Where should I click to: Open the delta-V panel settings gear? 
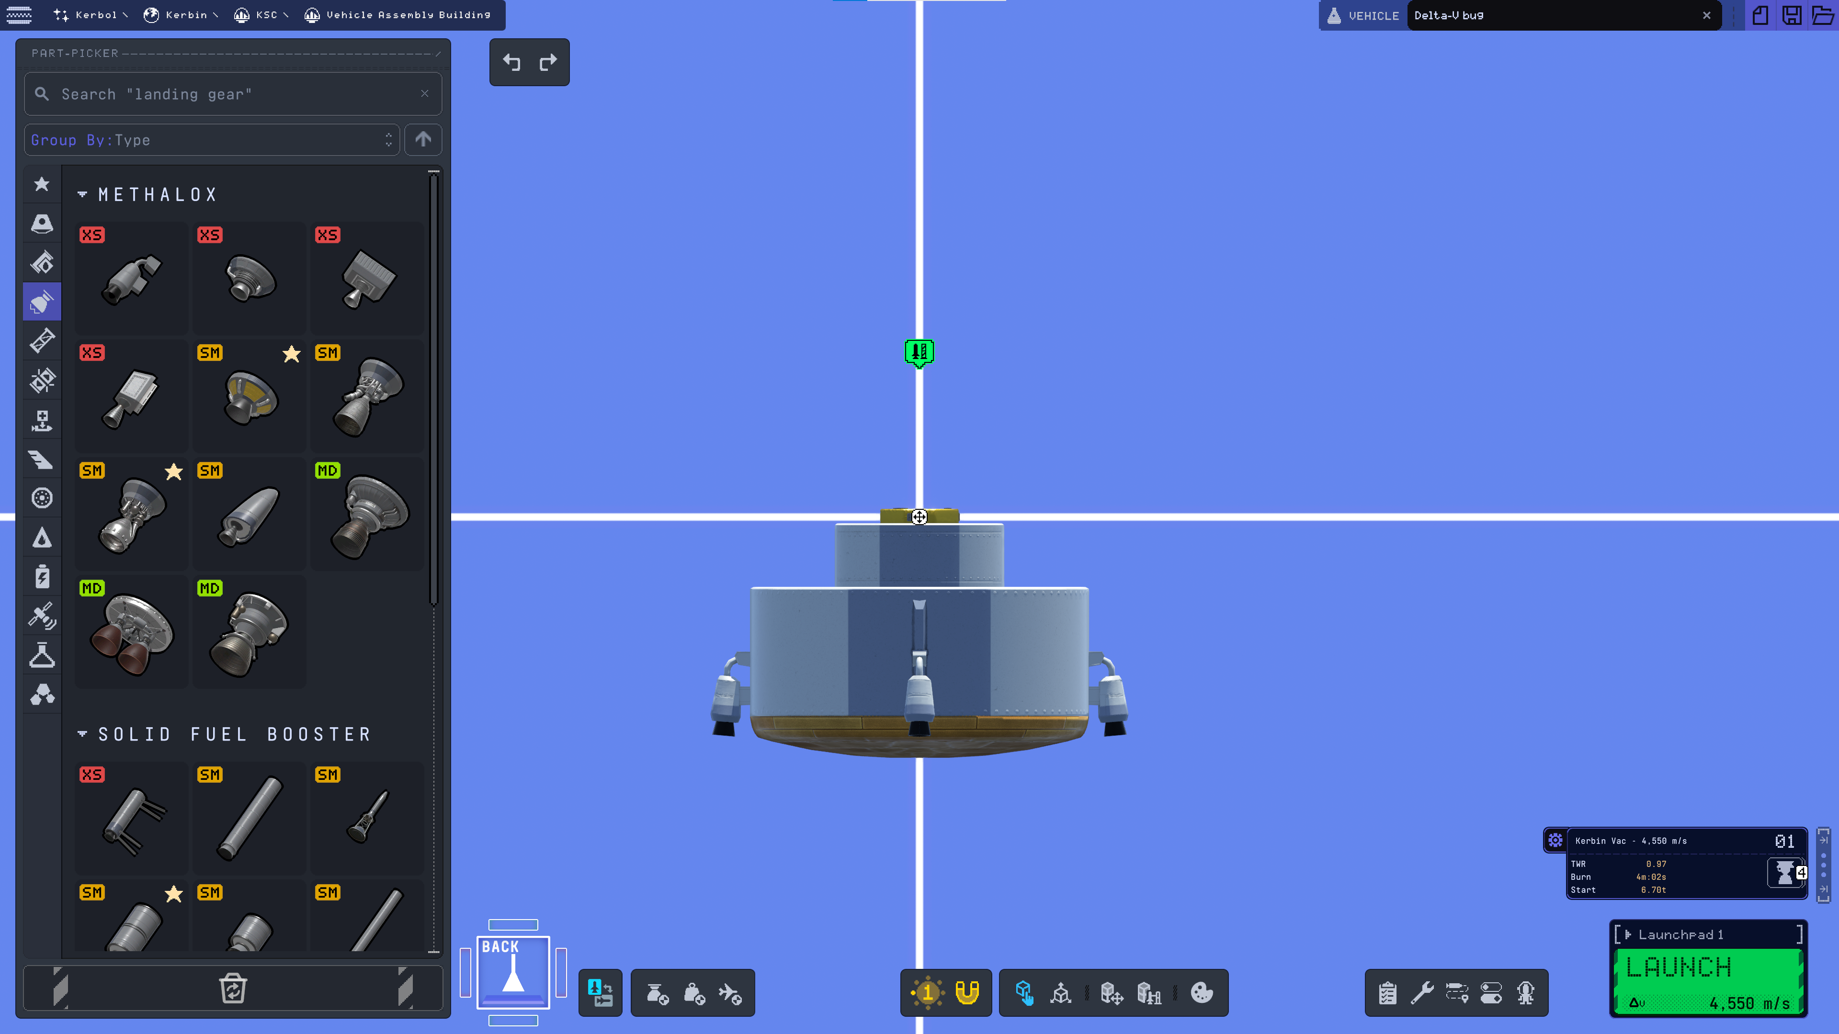pos(1555,841)
